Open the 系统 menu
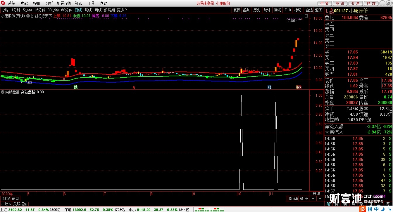393x212 pixels. click(x=12, y=3)
